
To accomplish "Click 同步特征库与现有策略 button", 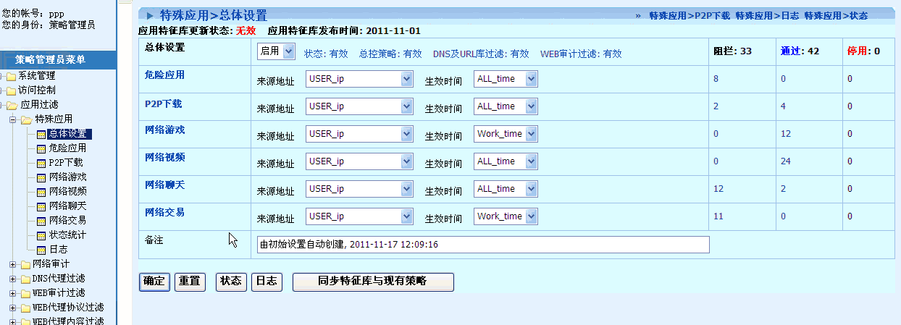I will coord(372,282).
